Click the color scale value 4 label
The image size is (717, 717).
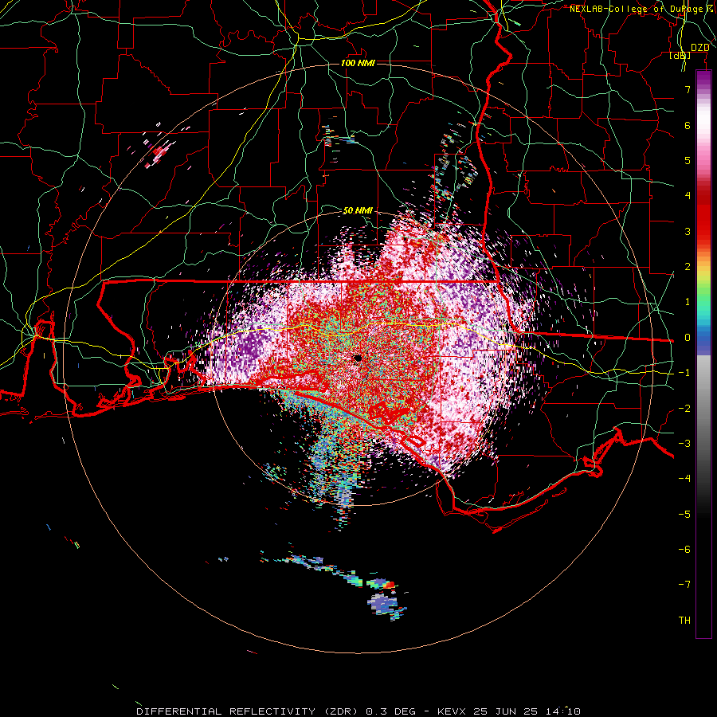click(x=688, y=196)
